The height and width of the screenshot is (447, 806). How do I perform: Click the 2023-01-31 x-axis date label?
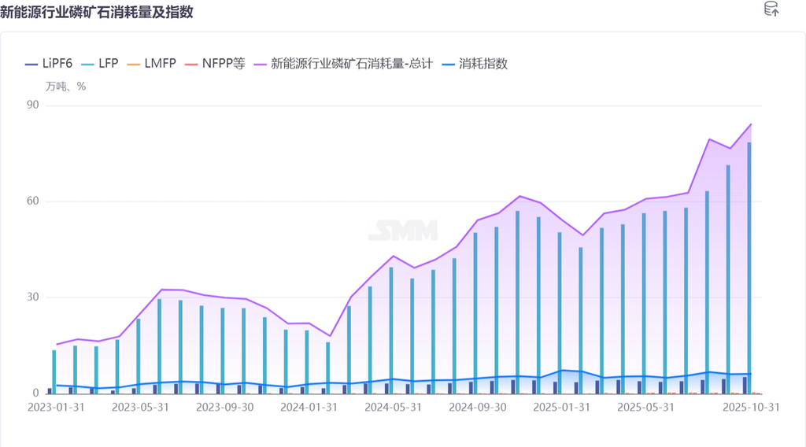56,408
